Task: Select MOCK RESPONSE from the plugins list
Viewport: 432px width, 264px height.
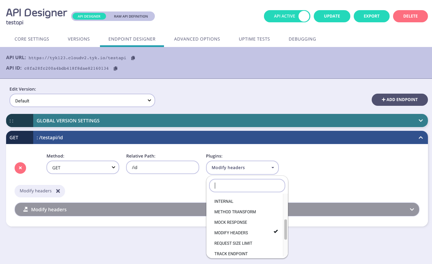Action: pos(231,222)
